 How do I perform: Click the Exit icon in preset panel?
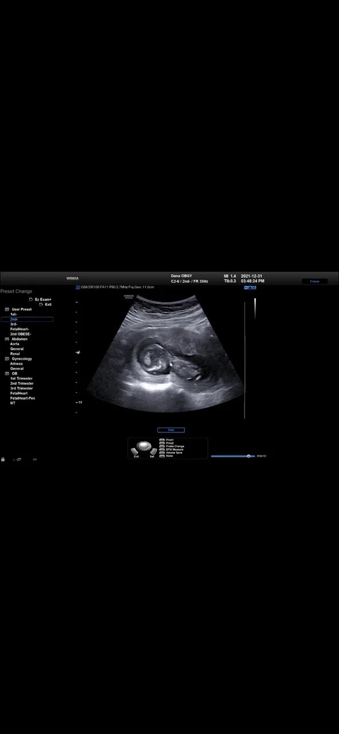pos(41,304)
